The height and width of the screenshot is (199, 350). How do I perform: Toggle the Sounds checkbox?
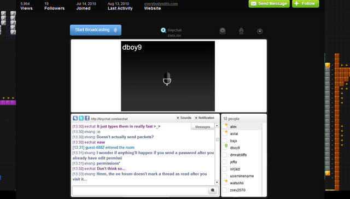pos(178,118)
